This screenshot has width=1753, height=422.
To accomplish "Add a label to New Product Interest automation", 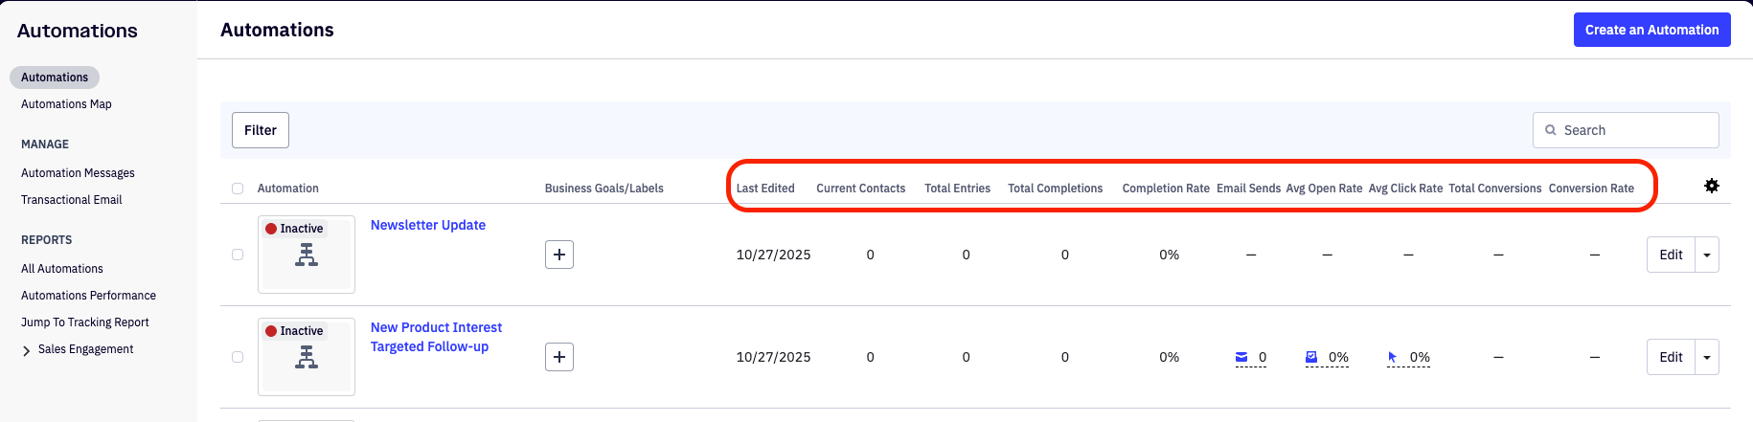I will [559, 357].
